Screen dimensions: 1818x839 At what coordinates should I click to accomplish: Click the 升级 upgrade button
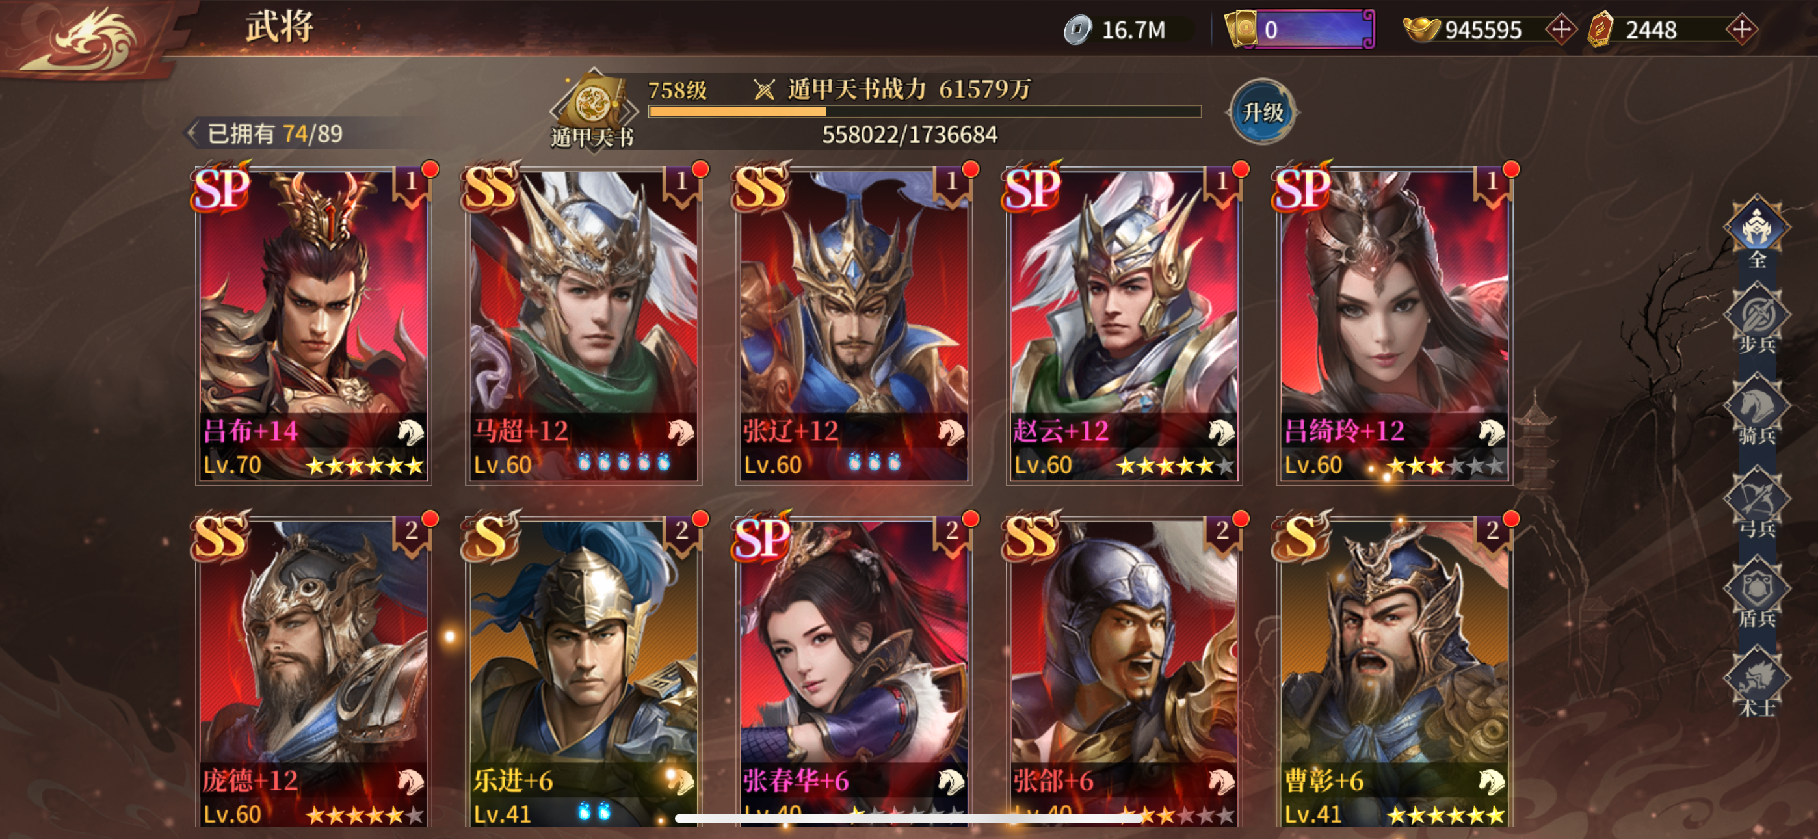[x=1263, y=112]
